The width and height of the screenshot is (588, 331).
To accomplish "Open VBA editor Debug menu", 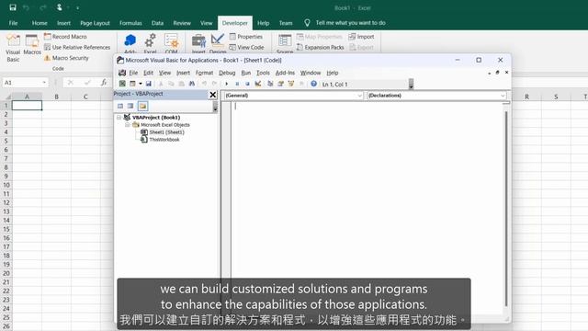I will [227, 73].
